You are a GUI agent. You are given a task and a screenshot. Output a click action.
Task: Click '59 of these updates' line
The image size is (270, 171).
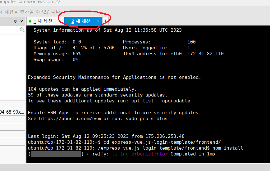coord(98,95)
